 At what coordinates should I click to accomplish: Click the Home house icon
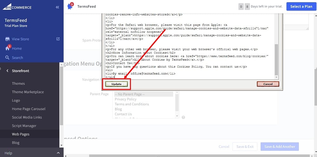pos(8,48)
